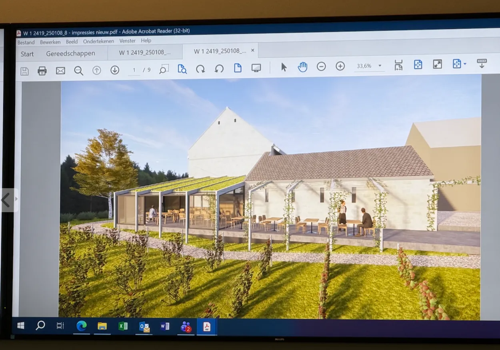
Task: Switch to the Gereedschappen tab
Action: pos(70,54)
